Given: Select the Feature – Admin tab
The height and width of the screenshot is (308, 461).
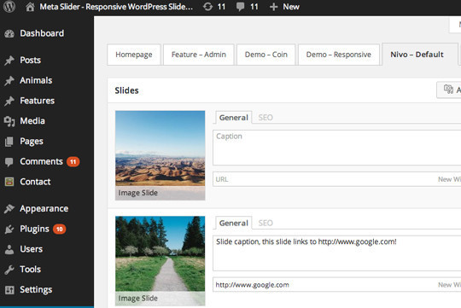Looking at the screenshot, I should coord(199,55).
